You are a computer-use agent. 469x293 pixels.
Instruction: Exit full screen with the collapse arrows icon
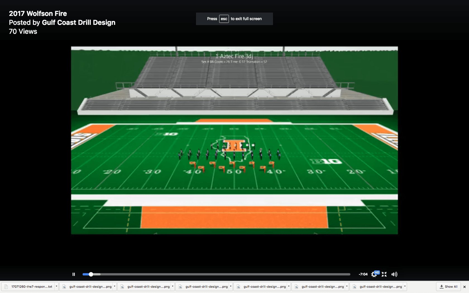[384, 274]
